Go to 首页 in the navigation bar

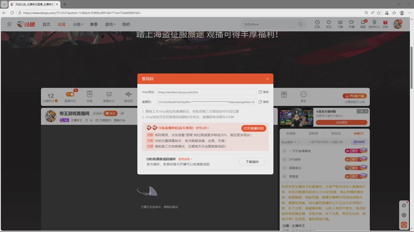[x=46, y=24]
